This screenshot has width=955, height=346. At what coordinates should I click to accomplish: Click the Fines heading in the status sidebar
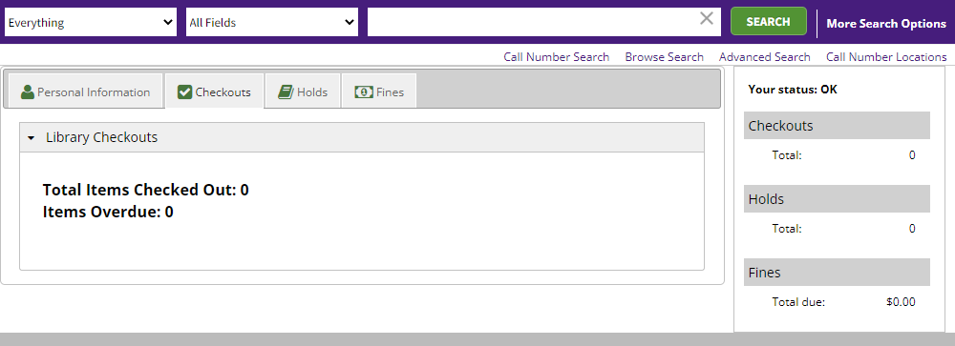[x=837, y=273]
